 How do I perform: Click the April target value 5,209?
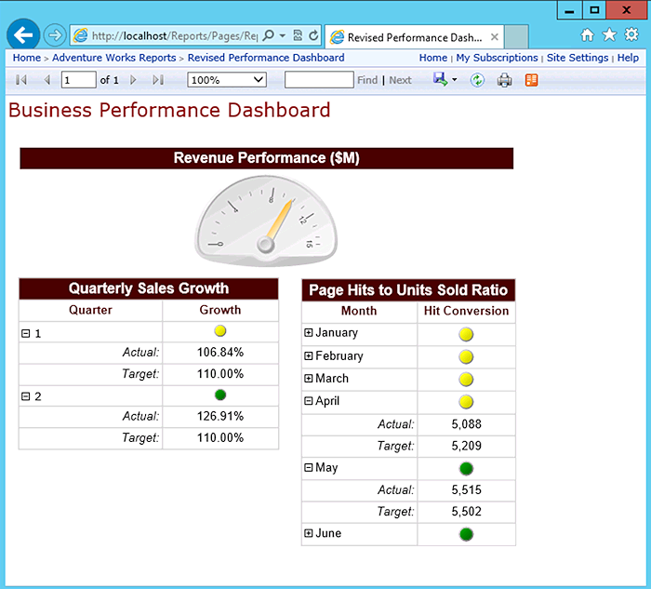[466, 446]
